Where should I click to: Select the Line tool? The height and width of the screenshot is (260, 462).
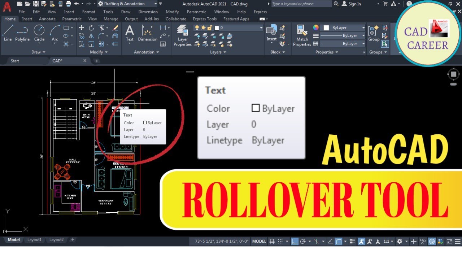tap(8, 33)
